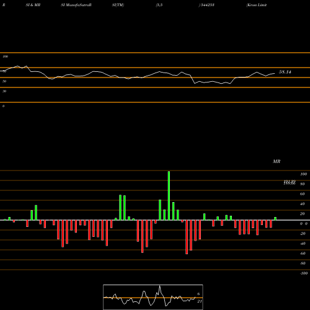This screenshot has width=310, height=310.
Task: Click the '(5,5' parameter text in header
Action: pyautogui.click(x=159, y=5)
